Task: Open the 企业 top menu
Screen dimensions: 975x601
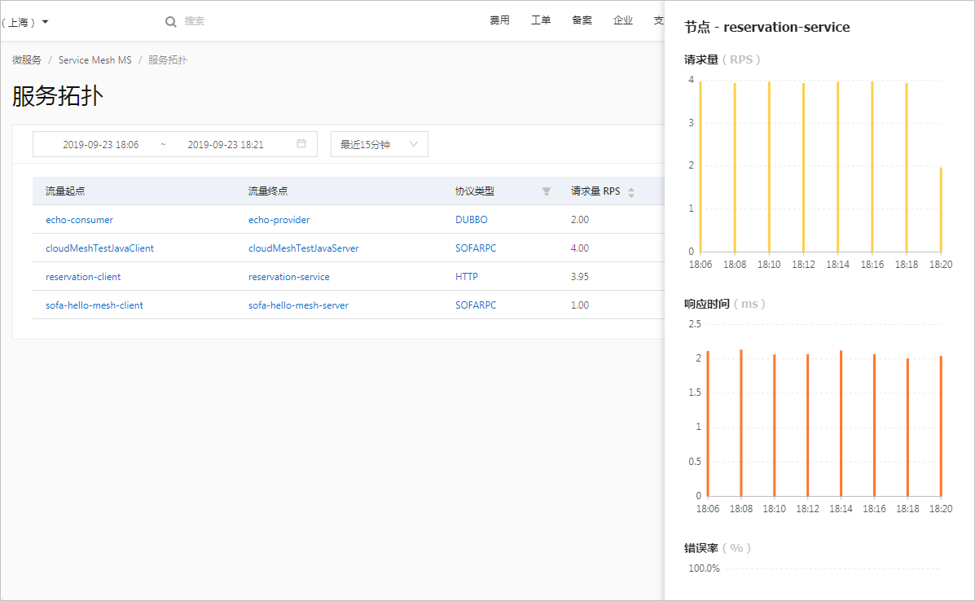Action: (622, 20)
